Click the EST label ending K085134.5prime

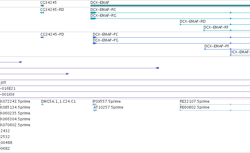(x=15, y=107)
